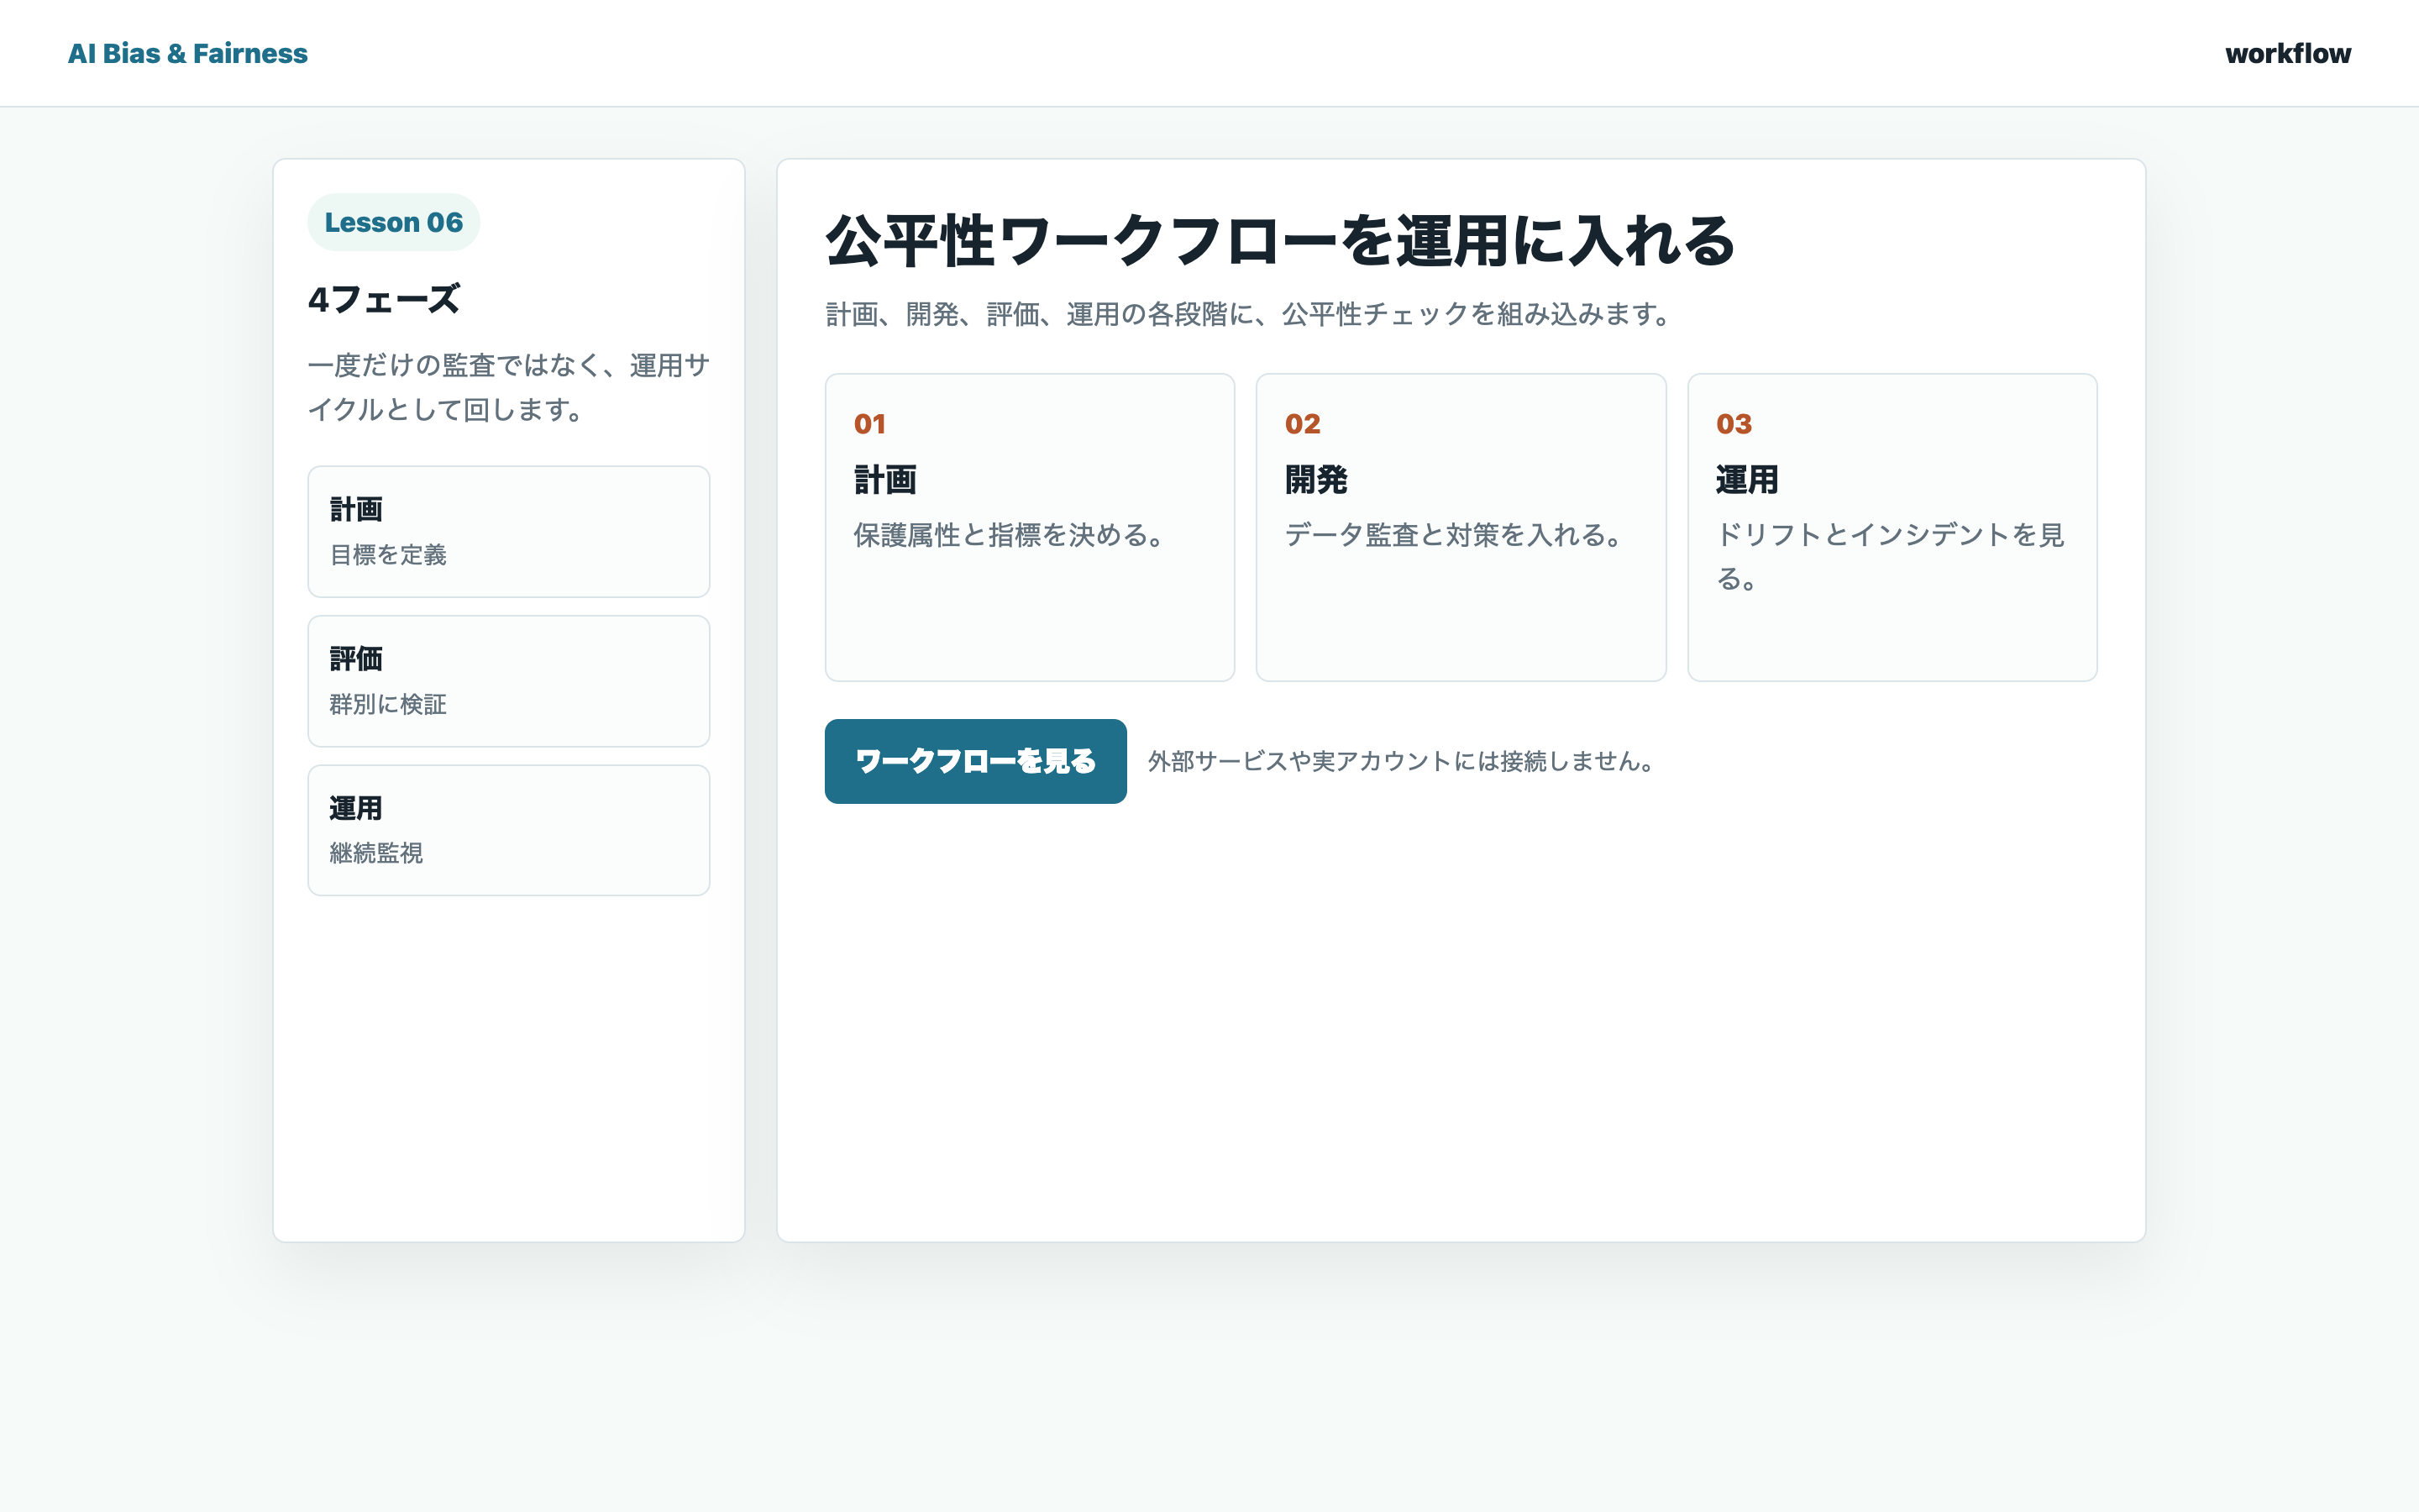
Task: Click the 目標を定義 label
Action: point(388,555)
